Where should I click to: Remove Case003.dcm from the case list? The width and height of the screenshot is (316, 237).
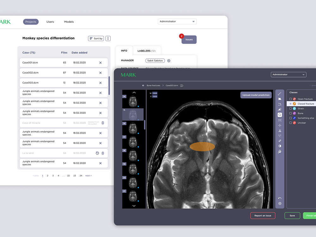pos(100,83)
